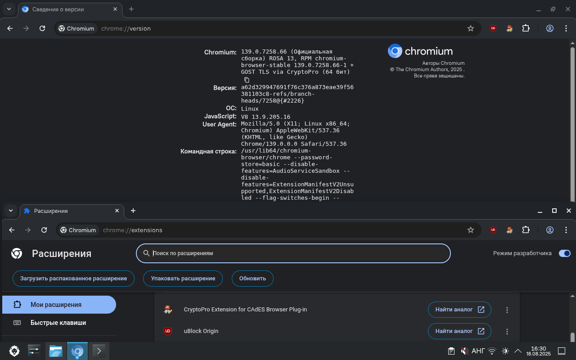Copy the Chromium version string
Screen dimensions: 576x360
click(247, 80)
